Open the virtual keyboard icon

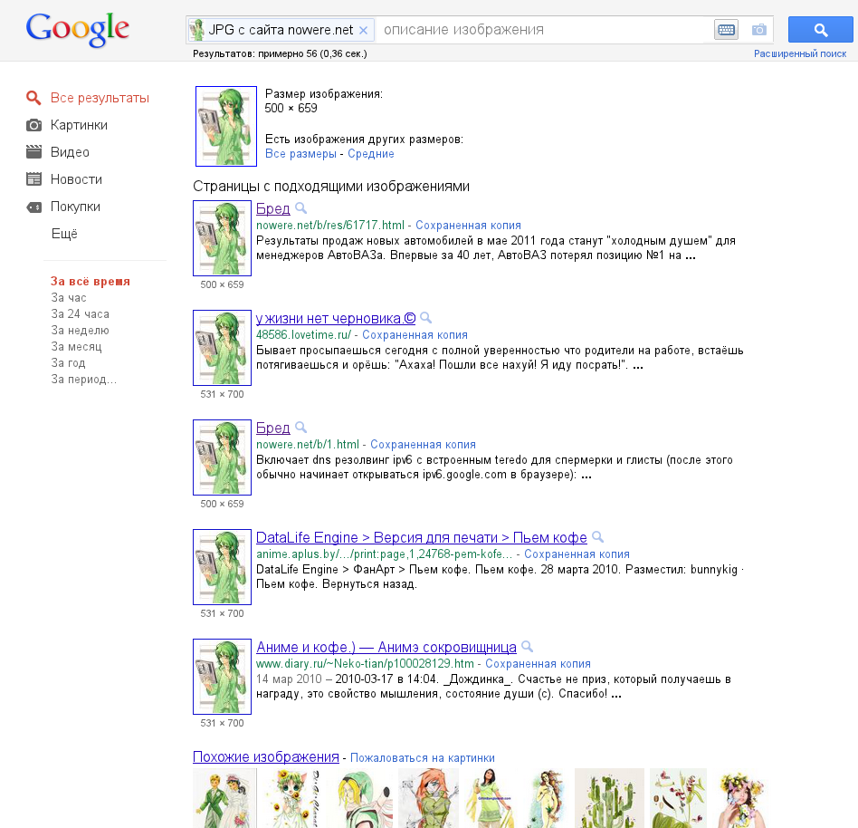coord(726,30)
